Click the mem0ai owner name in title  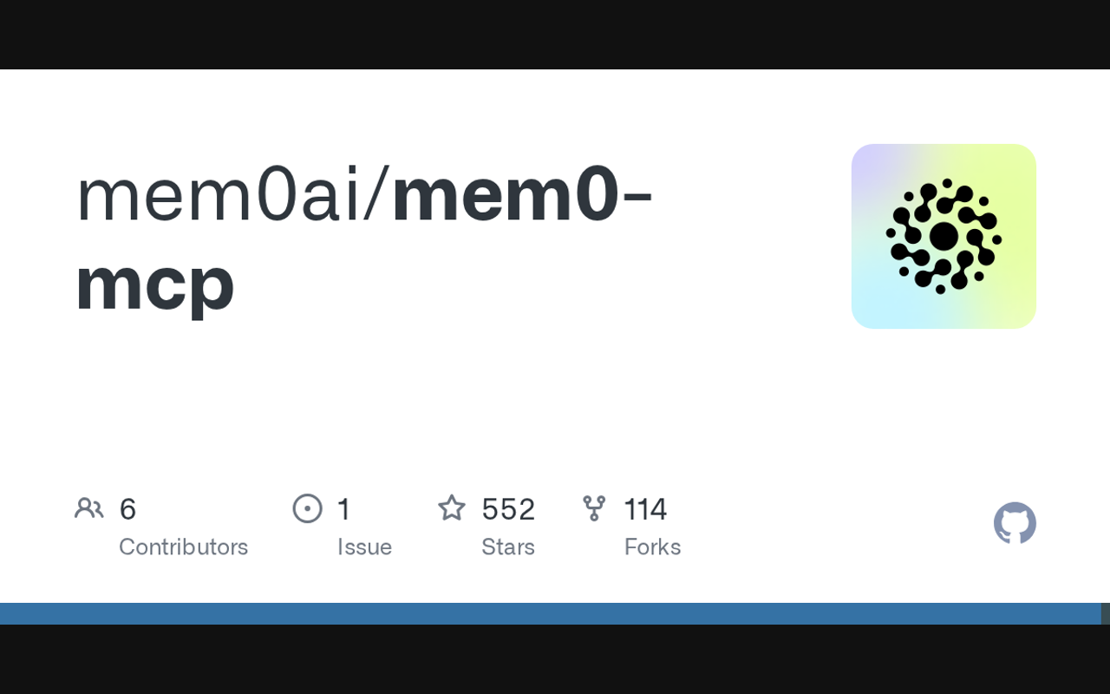(x=221, y=198)
